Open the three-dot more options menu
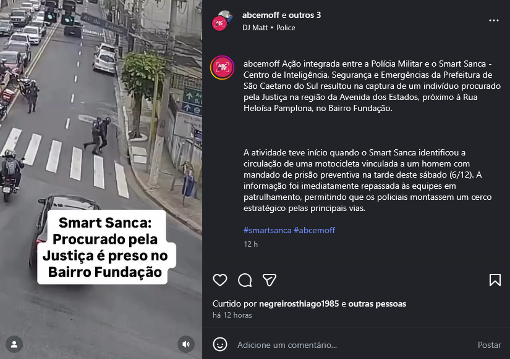 click(494, 20)
